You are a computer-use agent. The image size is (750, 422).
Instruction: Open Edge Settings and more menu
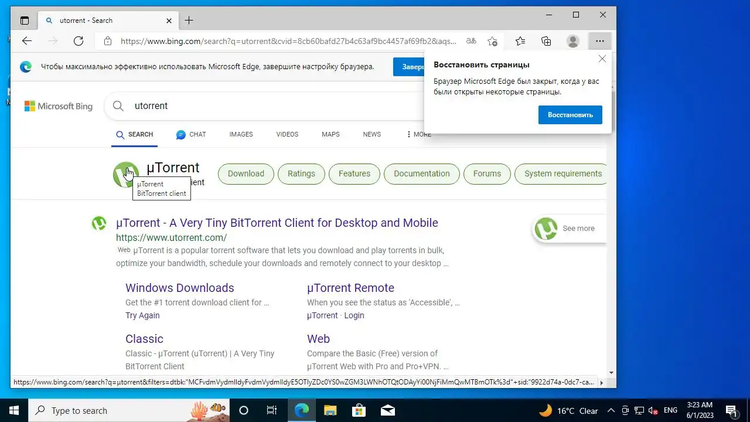[x=599, y=41]
